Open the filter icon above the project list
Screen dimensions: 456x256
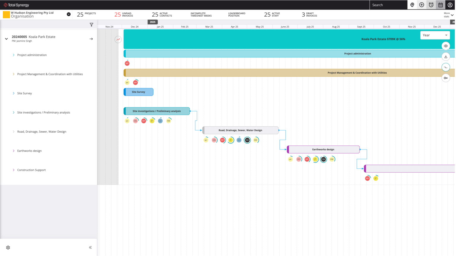pyautogui.click(x=91, y=25)
